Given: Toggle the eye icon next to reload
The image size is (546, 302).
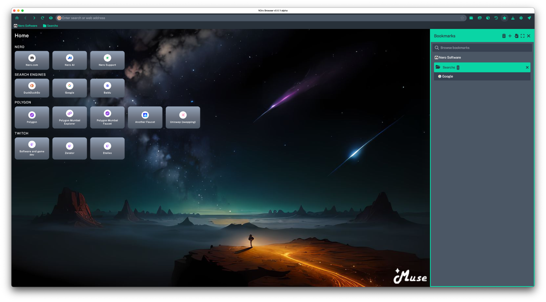Looking at the screenshot, I should (x=51, y=18).
